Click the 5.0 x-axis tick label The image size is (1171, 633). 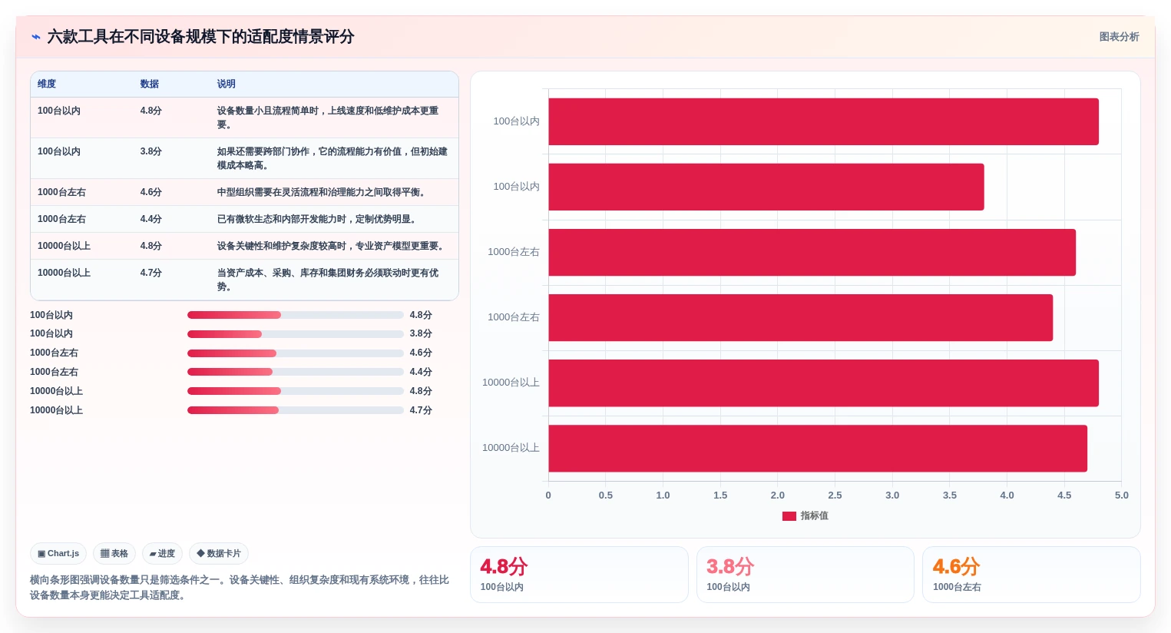pos(1121,495)
